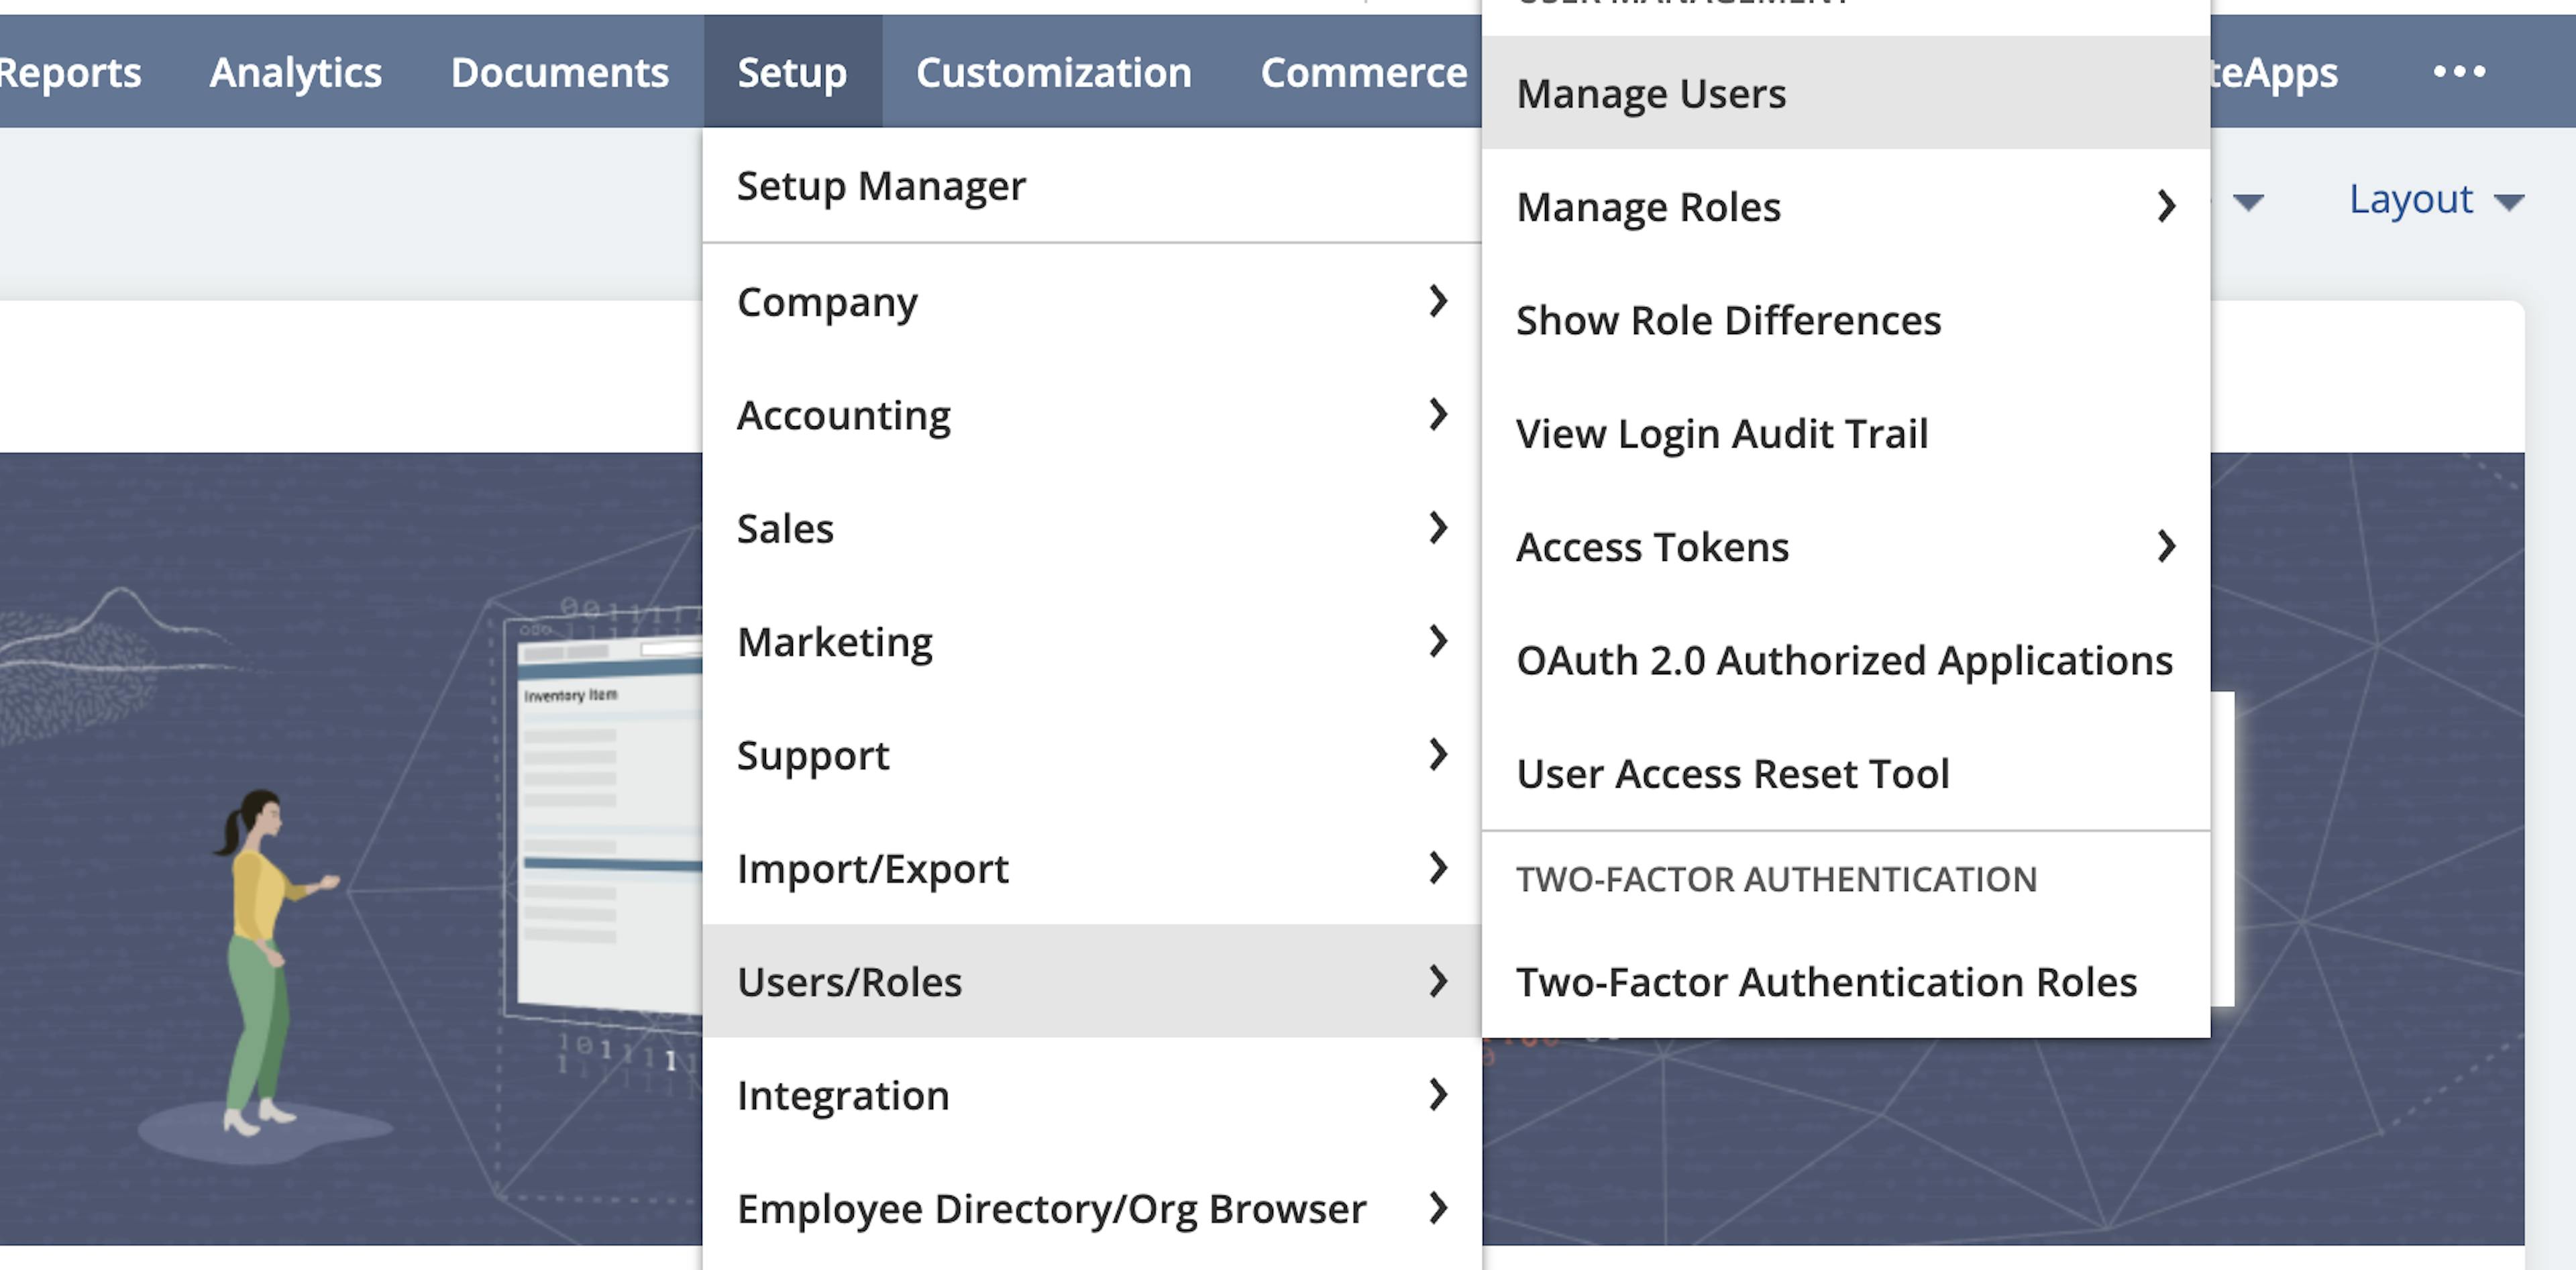The width and height of the screenshot is (2576, 1270).
Task: Expand the Users/Roles submenu arrow
Action: tap(1438, 980)
